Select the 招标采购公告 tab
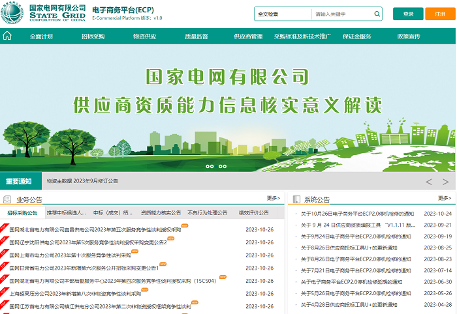The image size is (457, 314). [x=22, y=213]
